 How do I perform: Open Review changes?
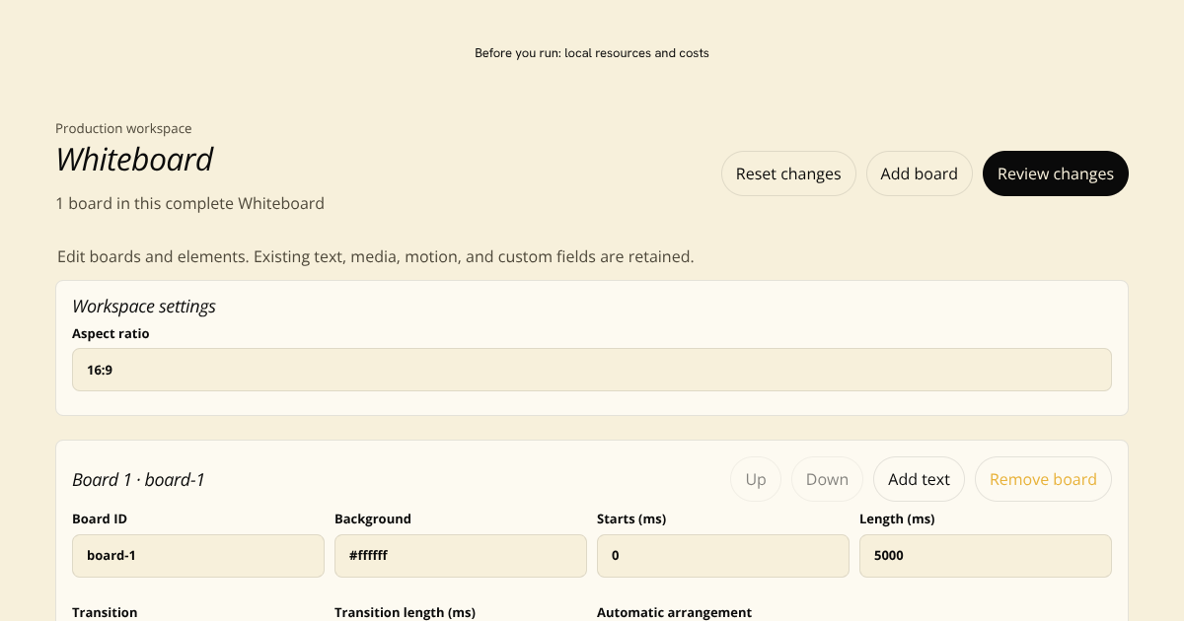click(1056, 173)
